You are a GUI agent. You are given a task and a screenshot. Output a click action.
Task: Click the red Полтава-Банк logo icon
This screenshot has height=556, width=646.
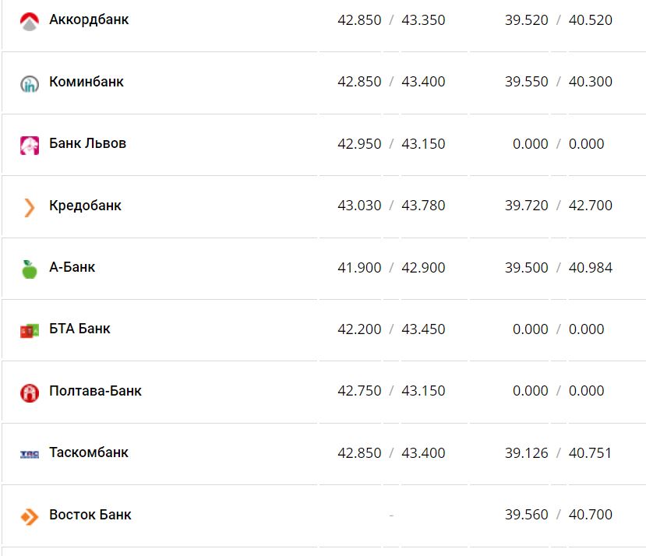[x=30, y=392]
